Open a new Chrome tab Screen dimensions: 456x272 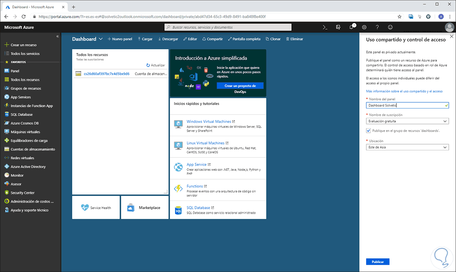(73, 7)
